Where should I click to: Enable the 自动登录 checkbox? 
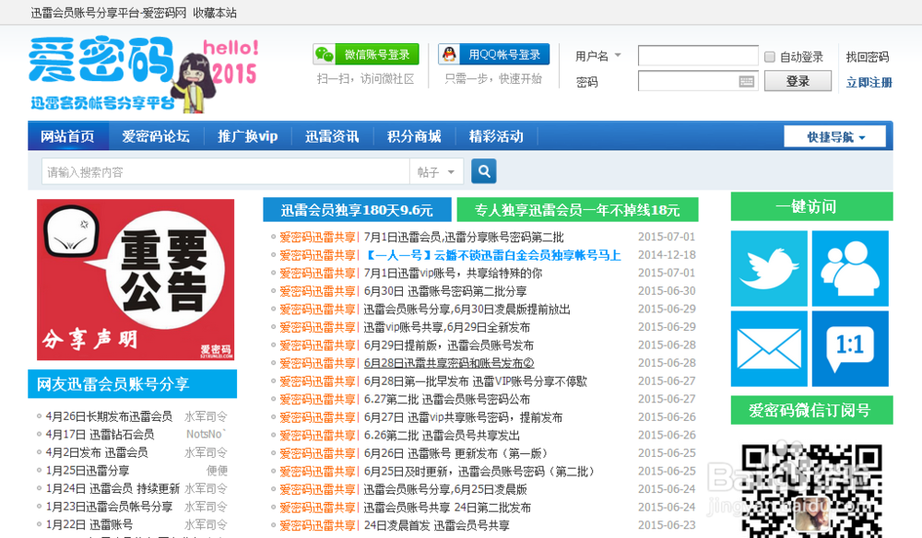click(772, 55)
